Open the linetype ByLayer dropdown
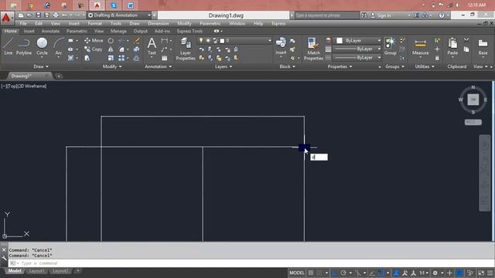 (357, 58)
